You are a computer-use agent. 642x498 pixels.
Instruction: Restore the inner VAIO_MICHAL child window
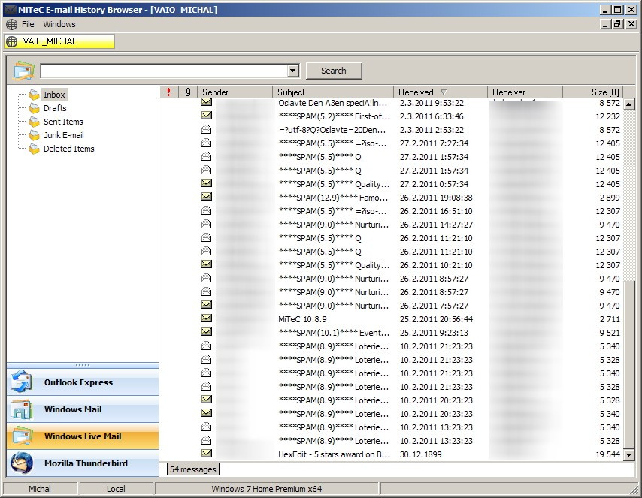click(617, 24)
